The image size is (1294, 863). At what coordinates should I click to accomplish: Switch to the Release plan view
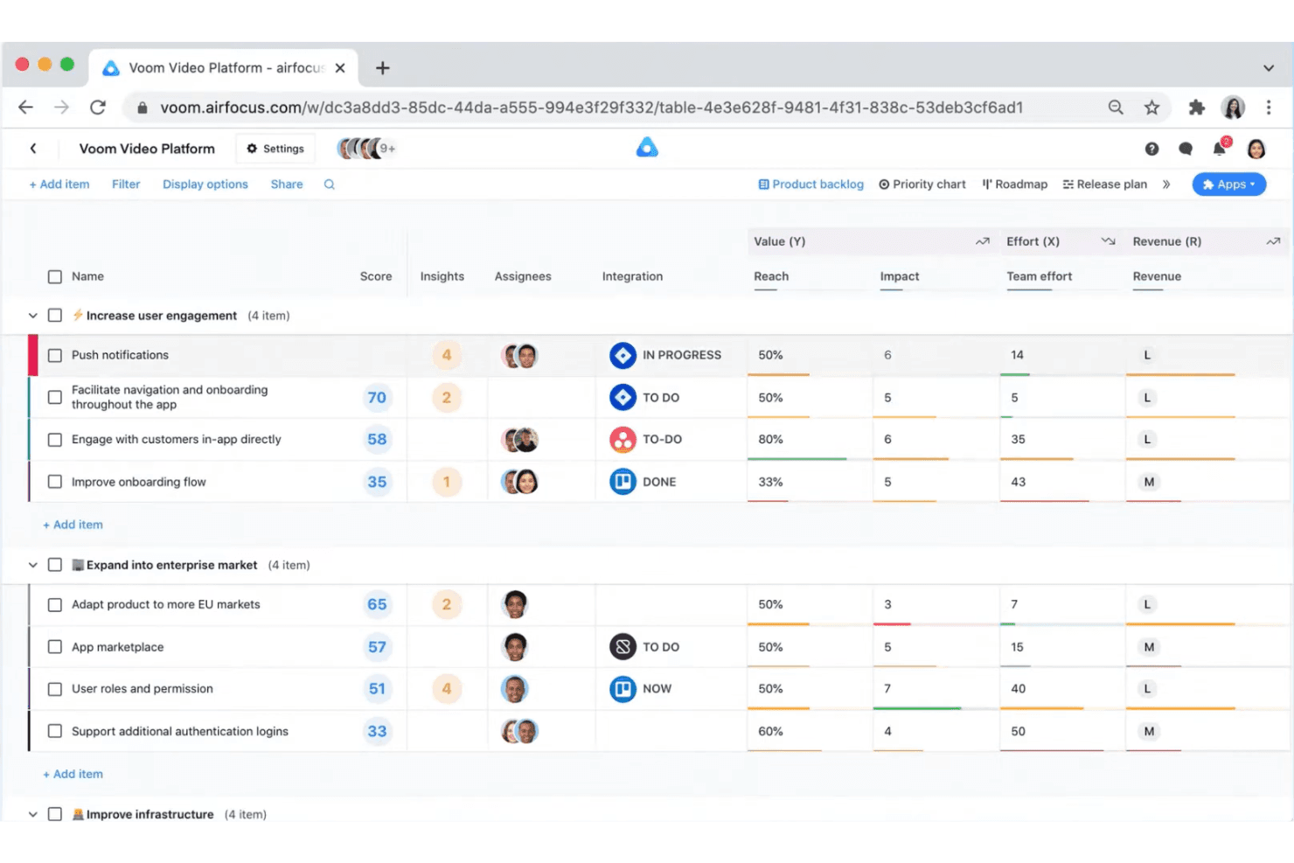pyautogui.click(x=1105, y=184)
